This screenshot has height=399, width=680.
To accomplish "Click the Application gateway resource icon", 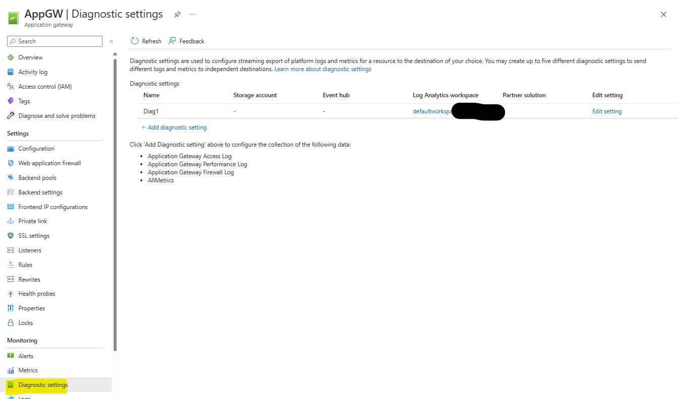I will (14, 18).
